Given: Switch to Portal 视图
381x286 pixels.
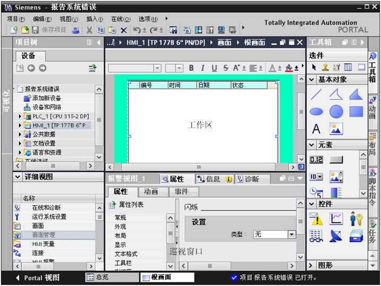Looking at the screenshot, I should click(x=38, y=277).
